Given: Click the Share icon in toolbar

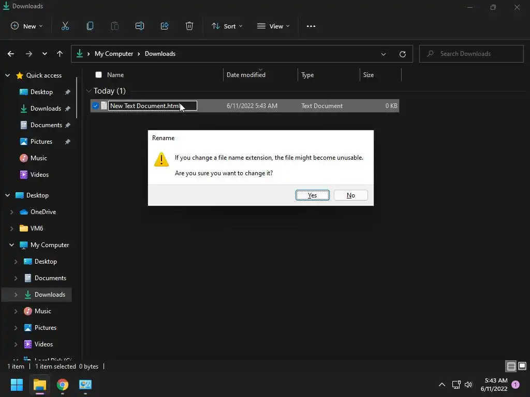Looking at the screenshot, I should coord(165,26).
